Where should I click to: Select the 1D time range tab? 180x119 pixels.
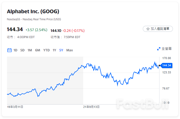(x=15, y=50)
